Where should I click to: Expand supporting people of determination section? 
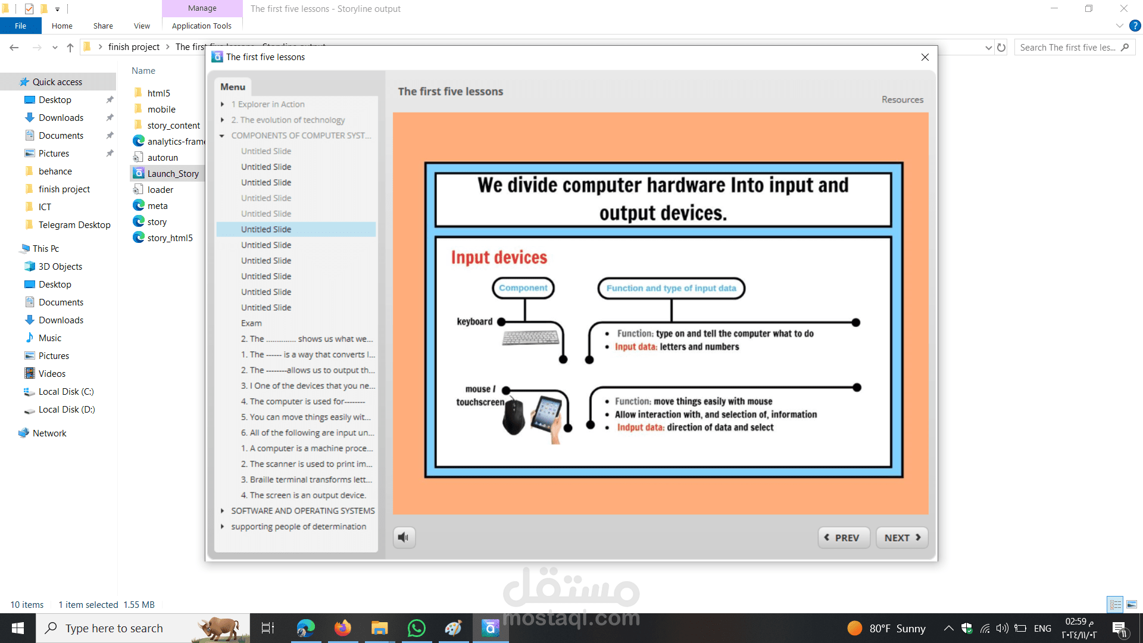223,526
